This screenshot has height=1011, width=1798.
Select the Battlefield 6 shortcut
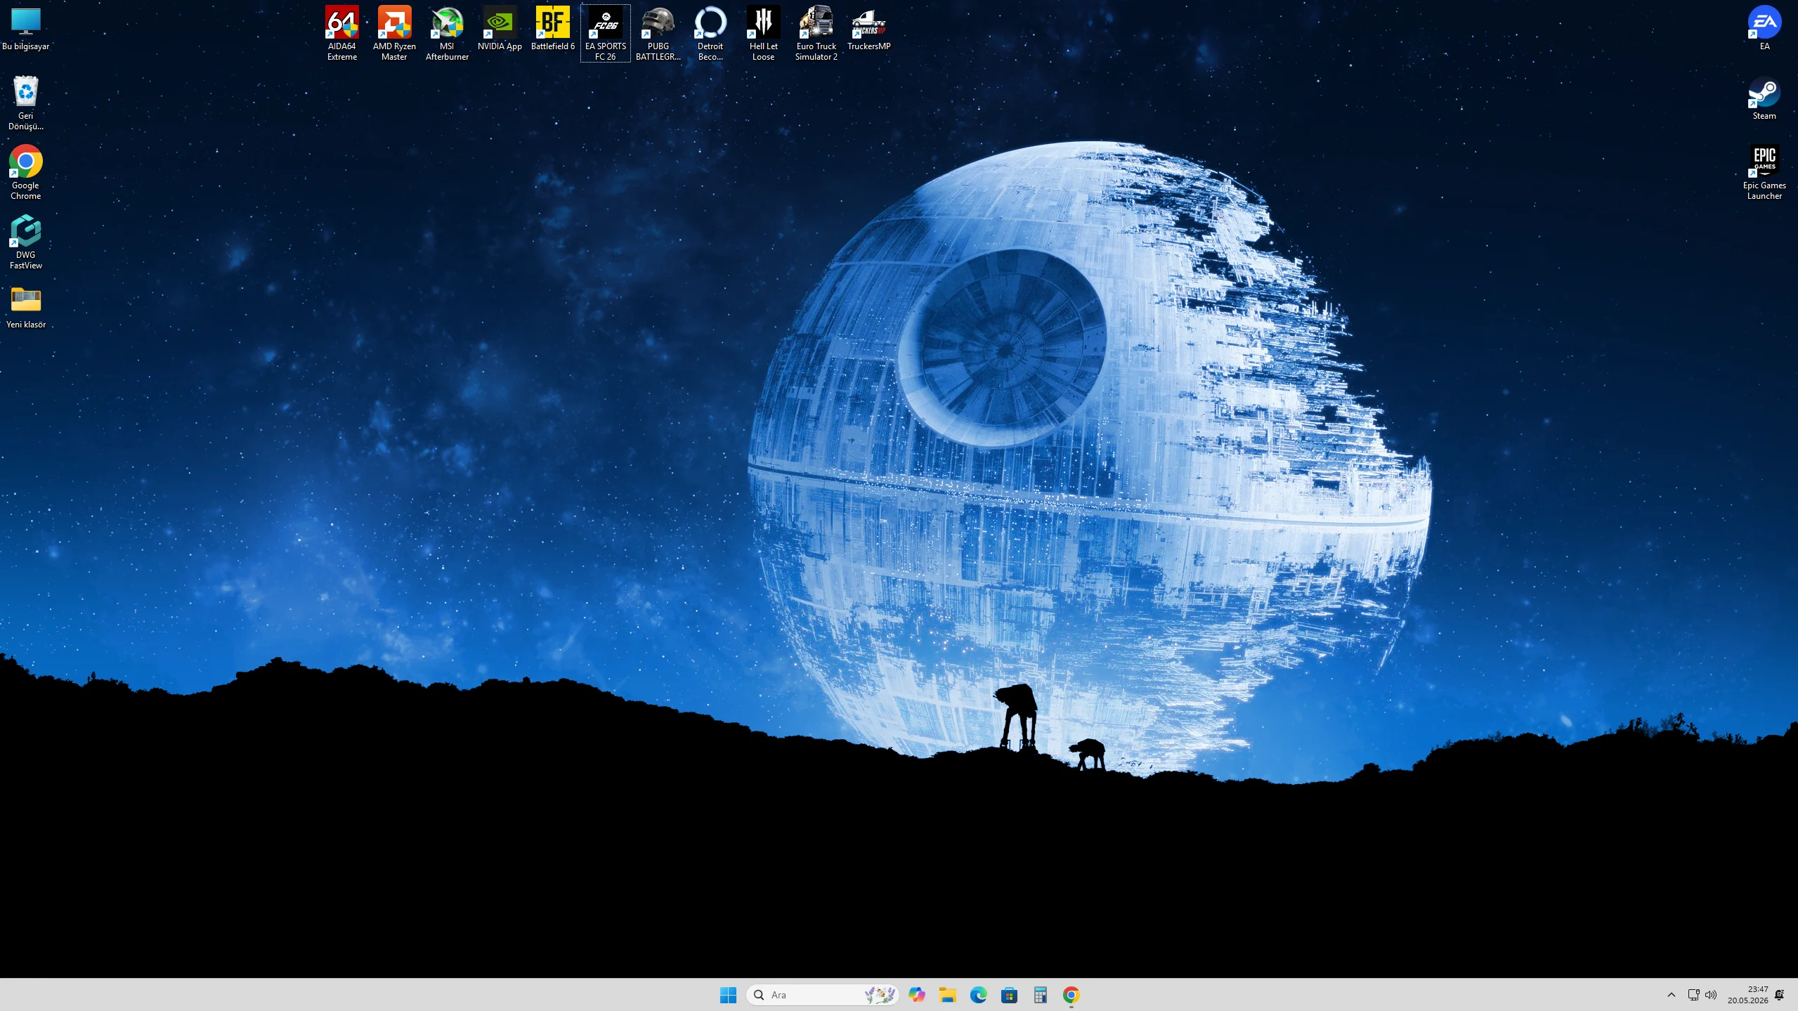pyautogui.click(x=553, y=30)
